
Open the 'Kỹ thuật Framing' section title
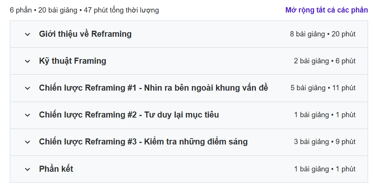pos(72,61)
